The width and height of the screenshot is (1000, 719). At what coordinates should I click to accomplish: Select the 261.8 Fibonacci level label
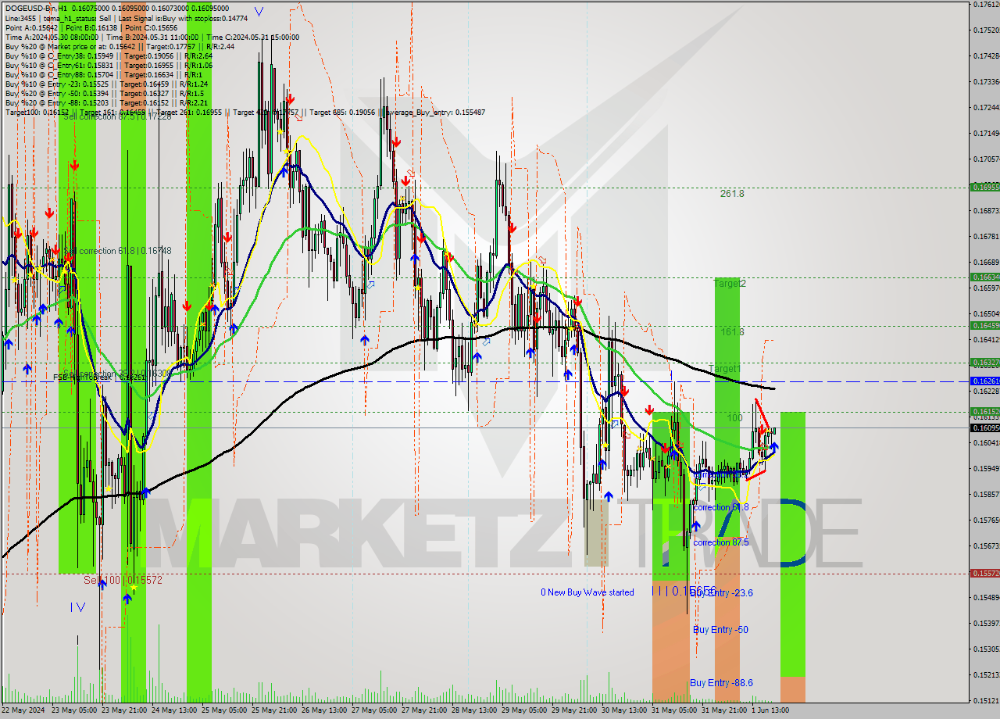732,194
